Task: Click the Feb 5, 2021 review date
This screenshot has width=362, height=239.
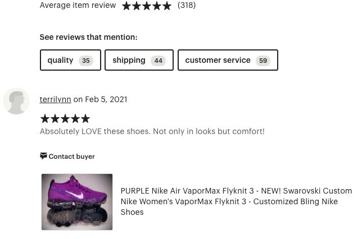Action: pos(106,99)
